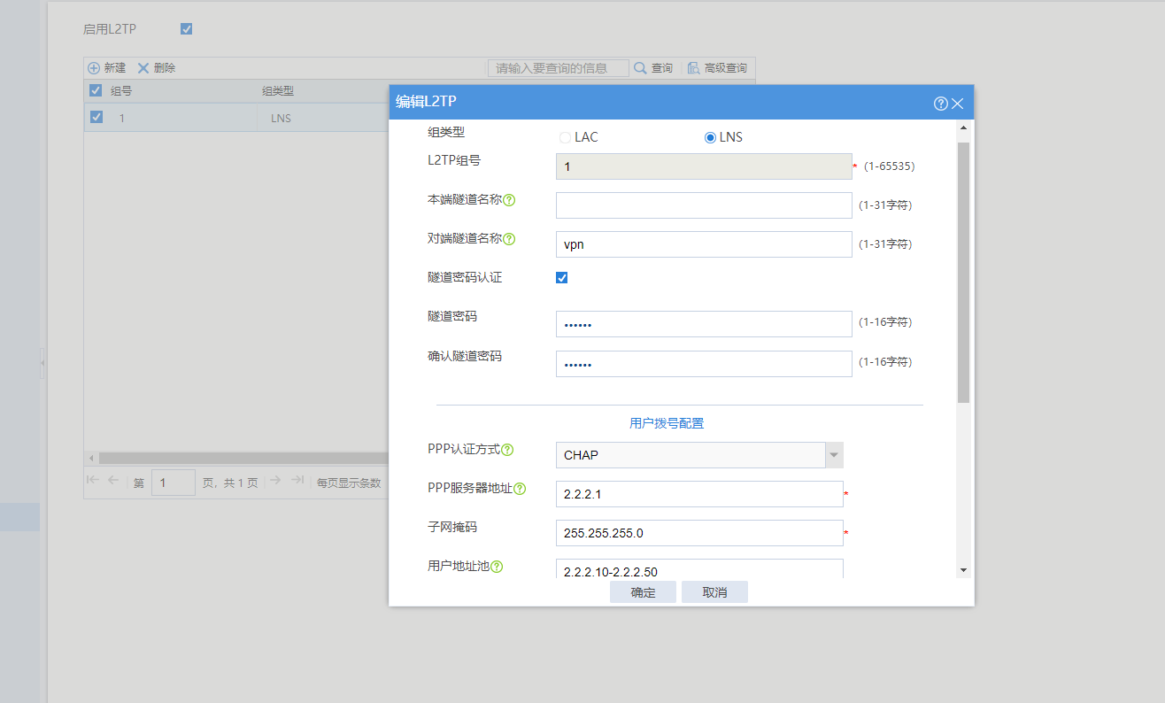
Task: Click 取消 to cancel editing
Action: pos(714,592)
